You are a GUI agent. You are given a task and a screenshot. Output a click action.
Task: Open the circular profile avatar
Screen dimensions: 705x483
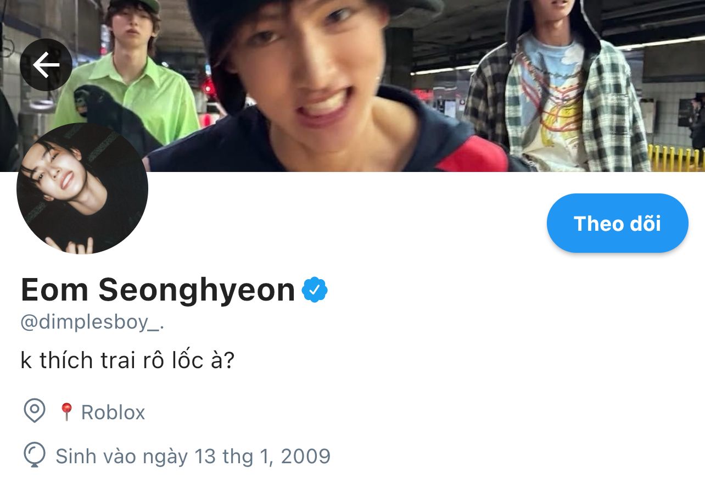click(x=82, y=188)
